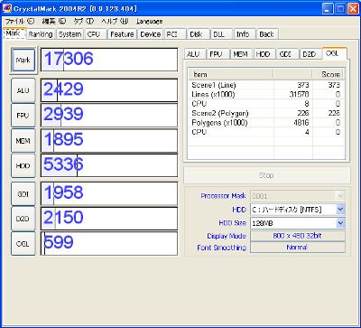Switch to the Ranking tab
361x328 pixels.
(41, 34)
